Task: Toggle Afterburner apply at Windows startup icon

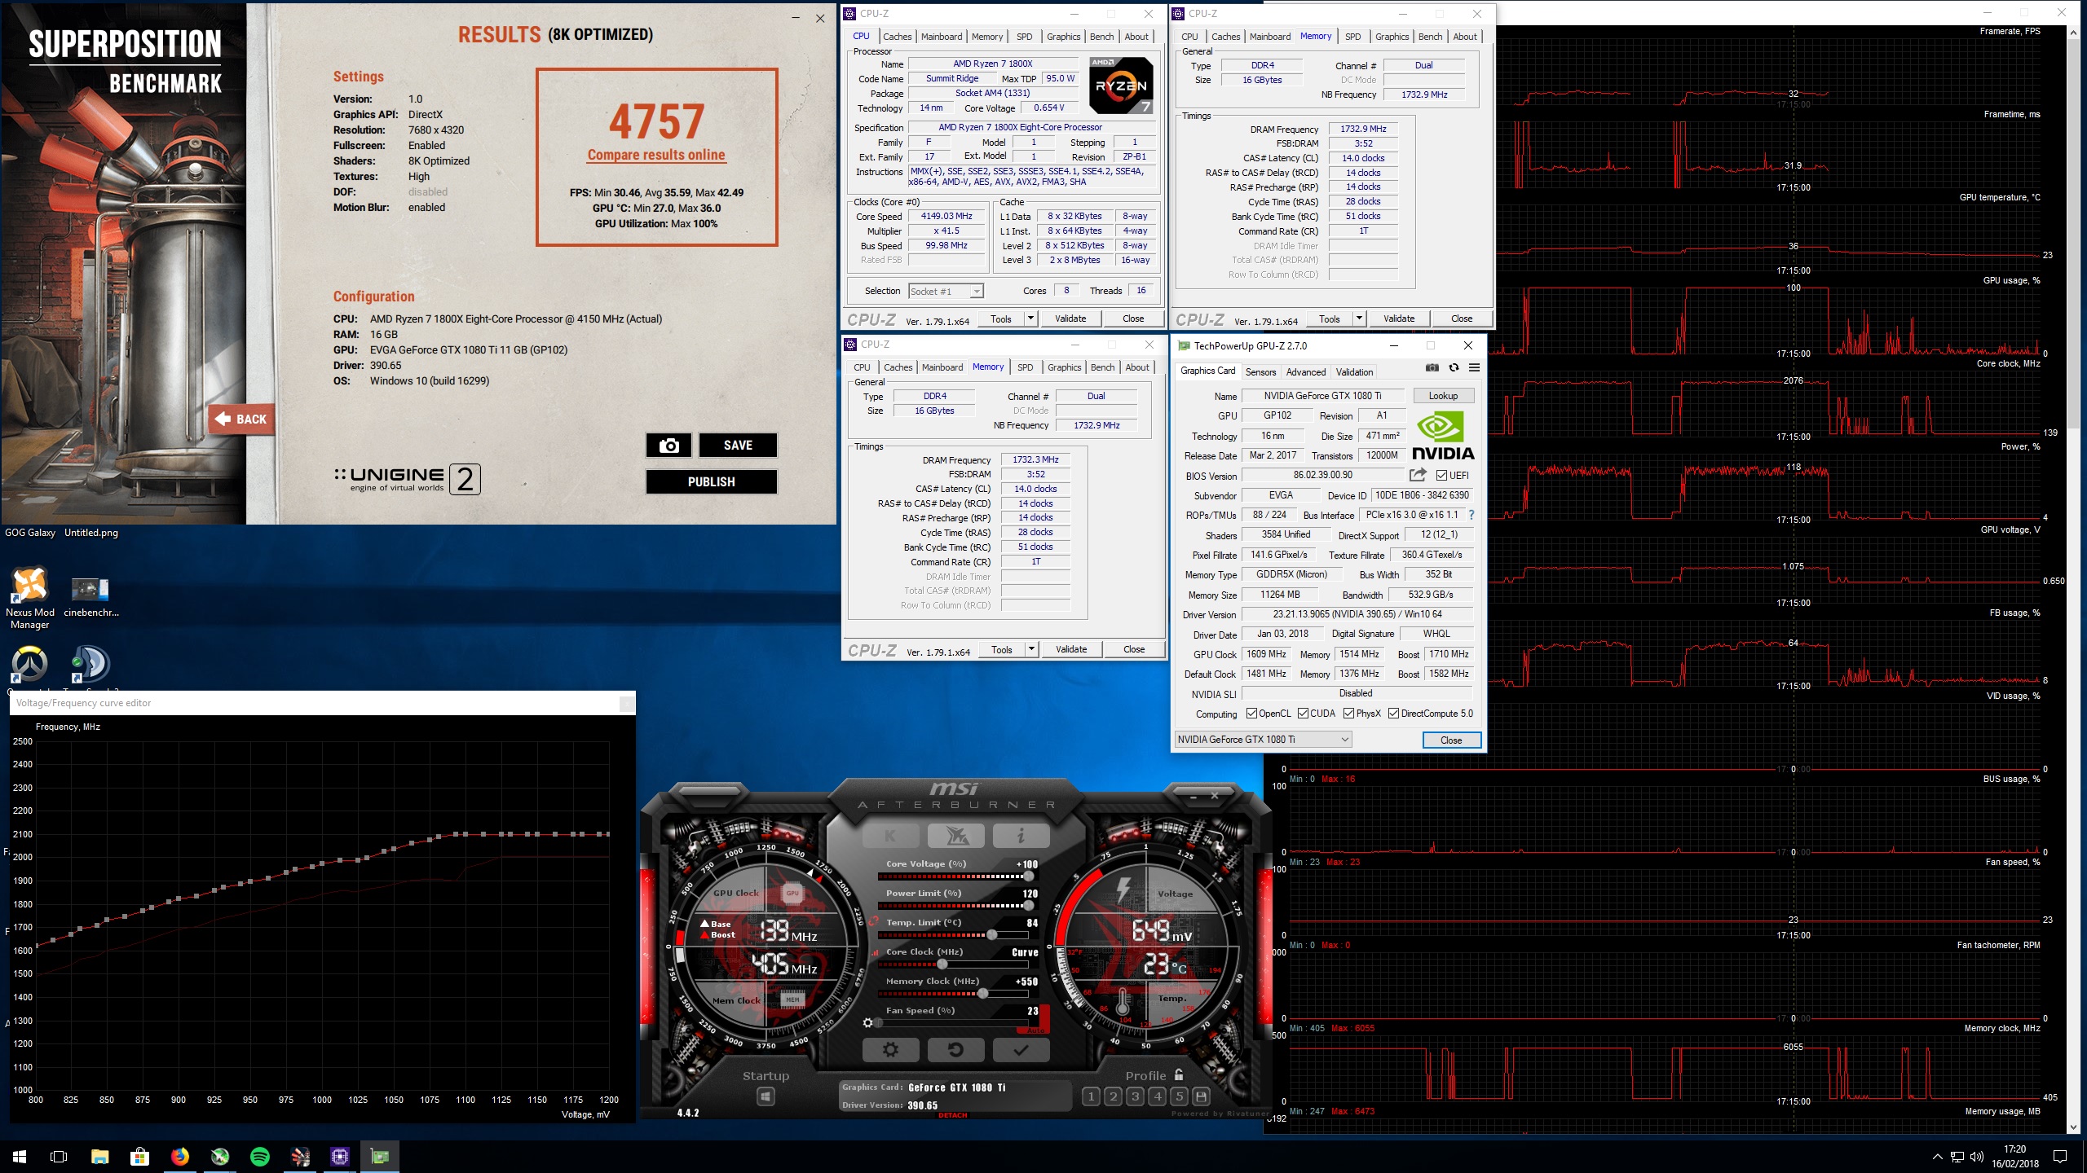Action: [x=766, y=1096]
